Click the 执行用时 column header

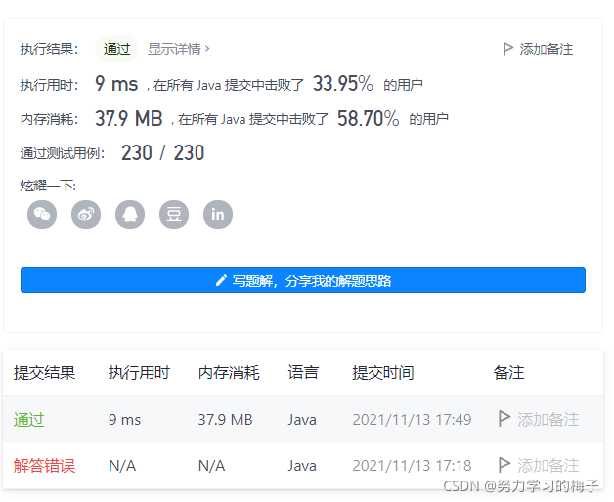coord(139,372)
